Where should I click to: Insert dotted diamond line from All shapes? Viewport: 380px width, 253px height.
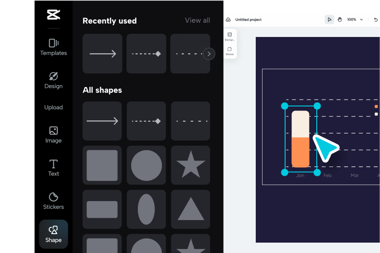[146, 121]
